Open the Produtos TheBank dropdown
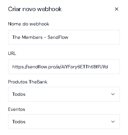128x135 pixels. 64,94
